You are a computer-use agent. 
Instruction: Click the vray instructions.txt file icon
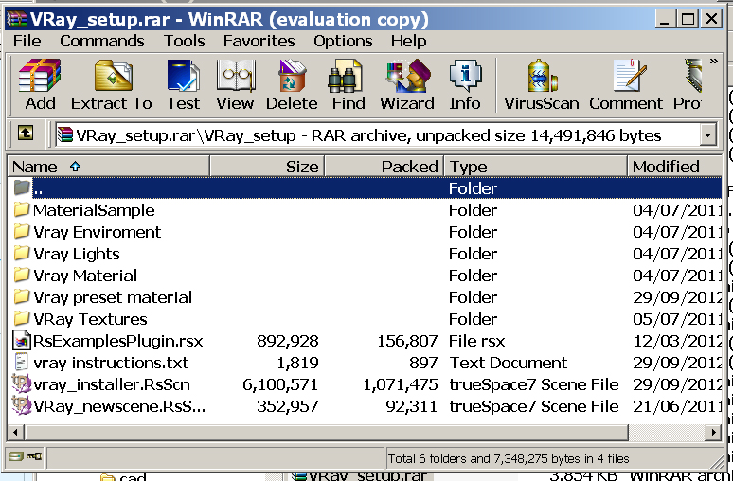[22, 363]
